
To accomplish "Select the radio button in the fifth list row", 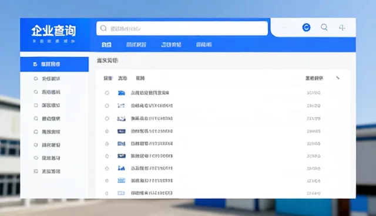I will point(107,144).
